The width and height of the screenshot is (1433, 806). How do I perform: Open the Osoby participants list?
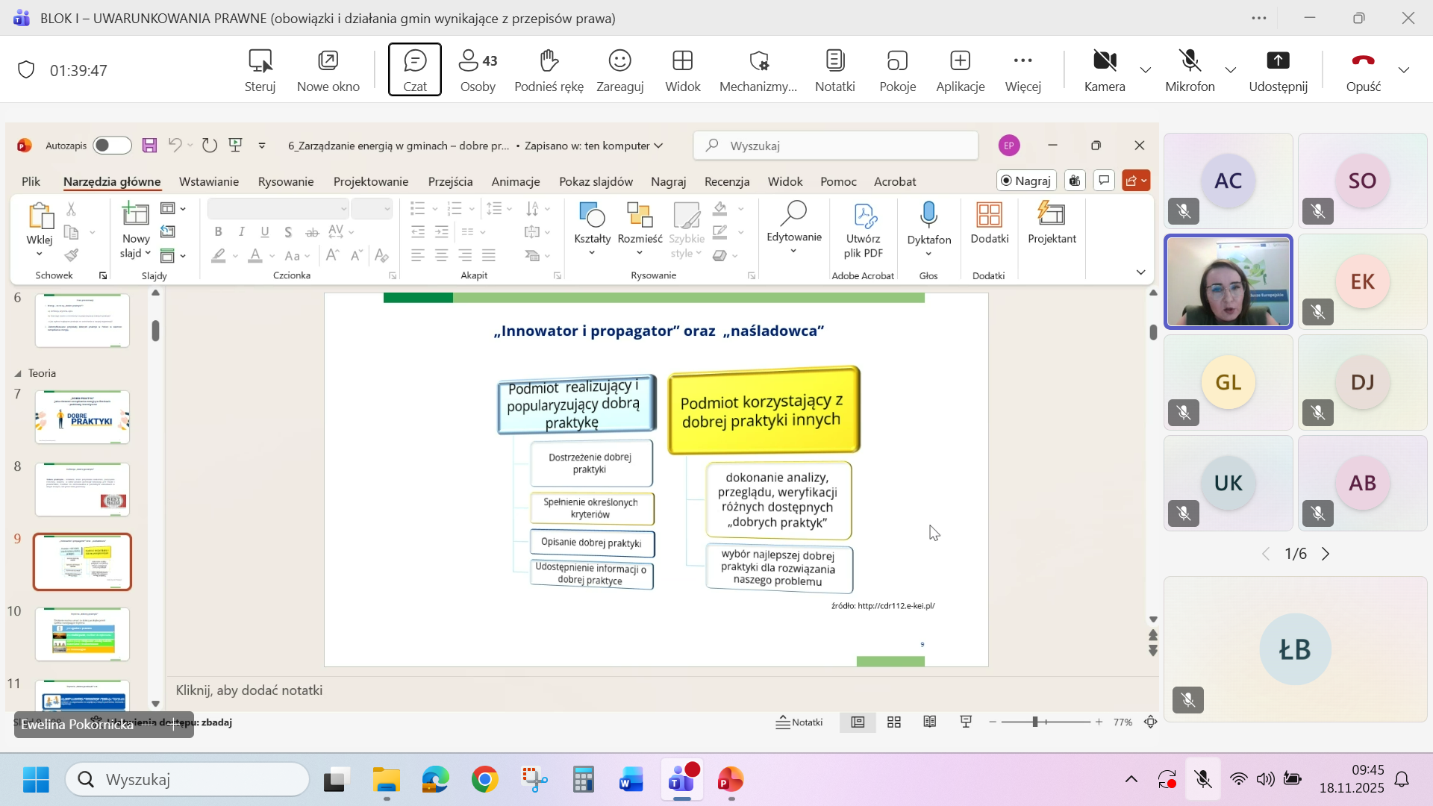(x=478, y=70)
